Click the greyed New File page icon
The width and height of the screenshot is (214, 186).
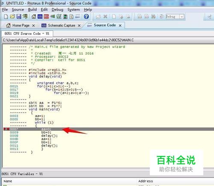[x=114, y=17]
